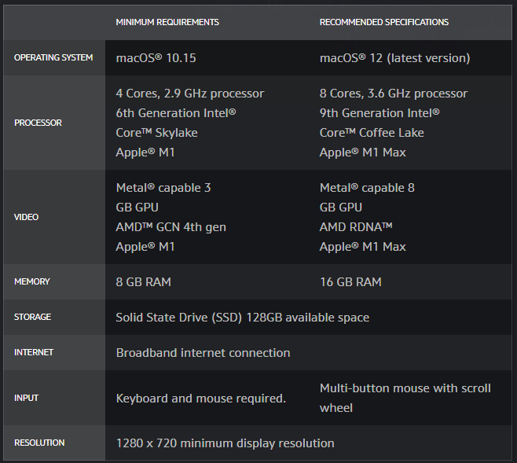This screenshot has height=463, width=517.
Task: Click the Core Coffee Lake processor line
Action: point(372,133)
